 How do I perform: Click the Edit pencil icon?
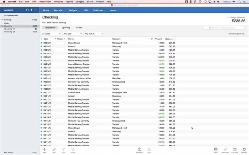(x=54, y=149)
